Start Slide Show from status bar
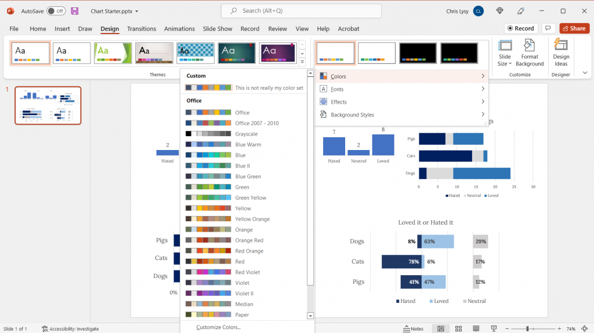Viewport: 594px width, 333px height. 494,329
